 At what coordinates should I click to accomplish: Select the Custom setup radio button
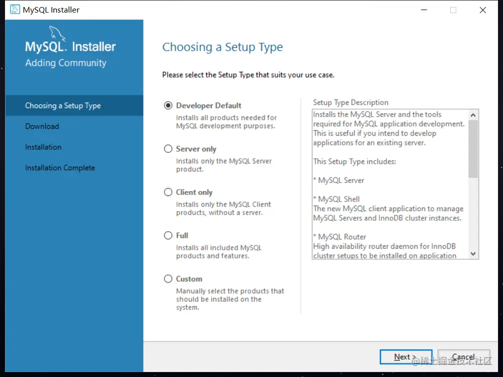pos(168,278)
